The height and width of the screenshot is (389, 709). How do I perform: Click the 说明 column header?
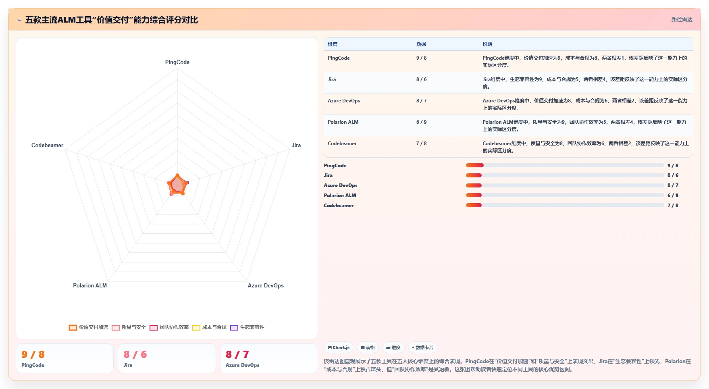coord(487,44)
